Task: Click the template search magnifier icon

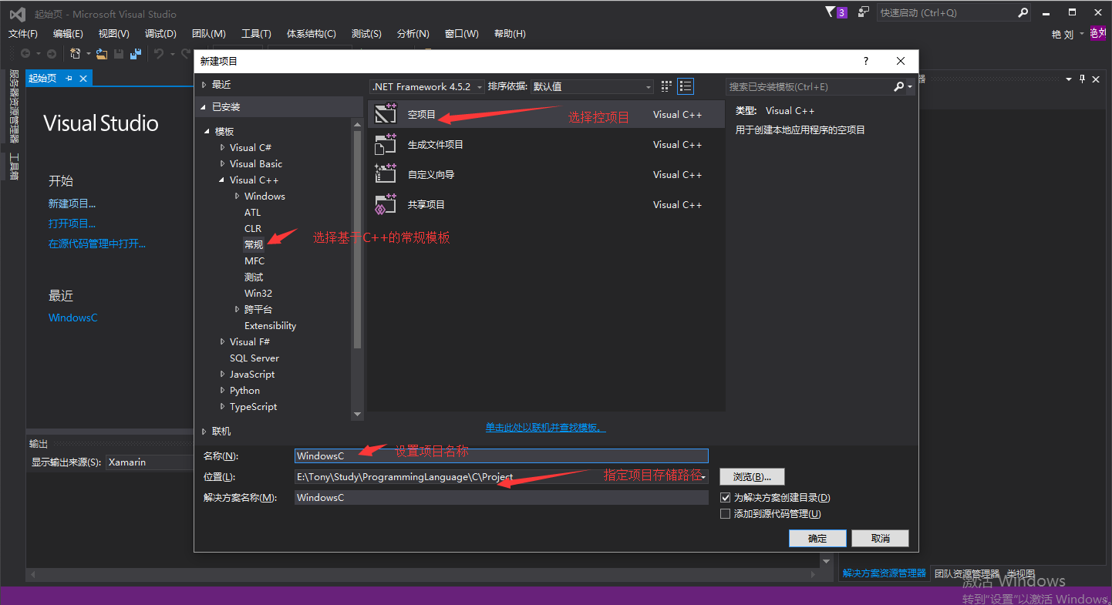Action: tap(898, 86)
